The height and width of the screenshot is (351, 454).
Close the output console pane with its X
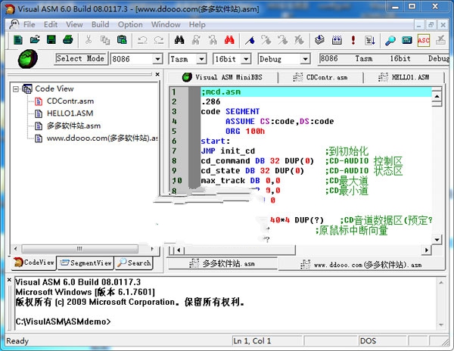[x=9, y=280]
